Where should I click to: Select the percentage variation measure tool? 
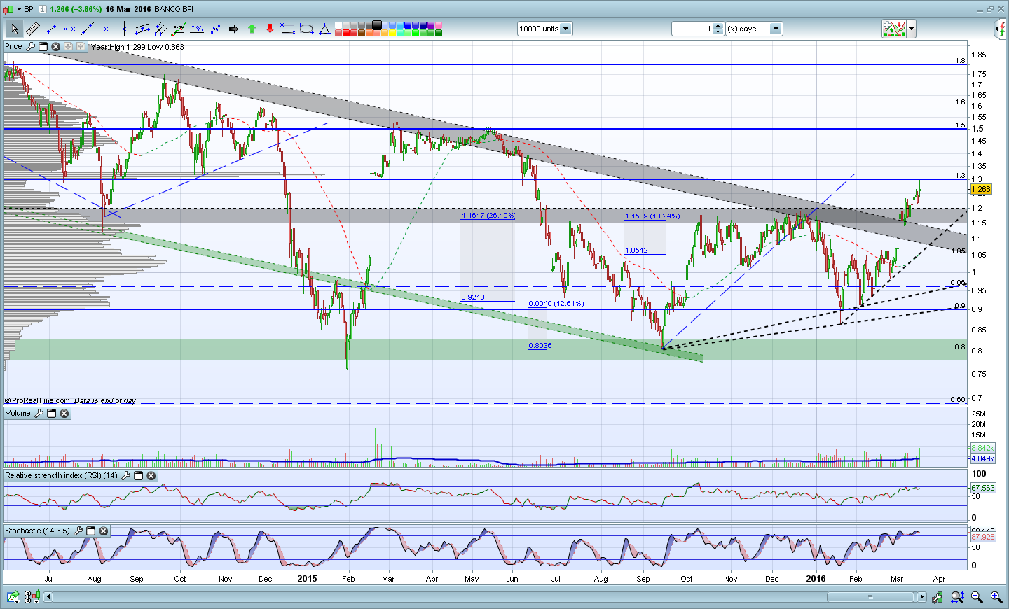tap(197, 29)
